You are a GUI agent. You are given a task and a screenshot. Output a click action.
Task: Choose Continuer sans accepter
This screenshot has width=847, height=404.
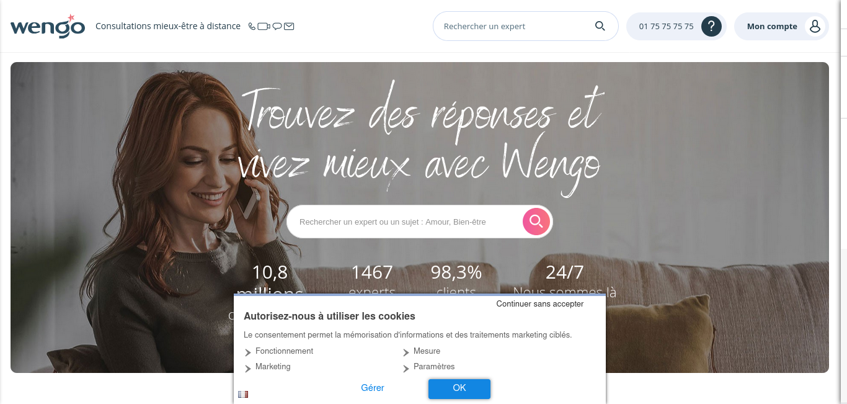(x=540, y=304)
